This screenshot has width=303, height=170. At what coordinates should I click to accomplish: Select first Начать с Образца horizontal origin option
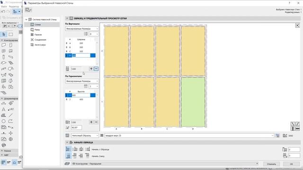pyautogui.click(x=68, y=149)
